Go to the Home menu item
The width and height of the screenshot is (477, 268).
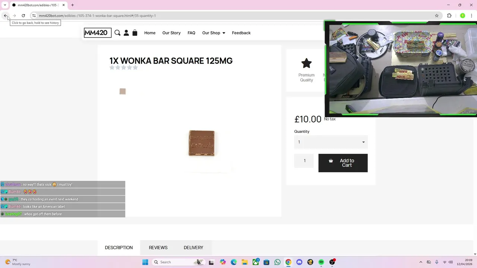point(150,33)
